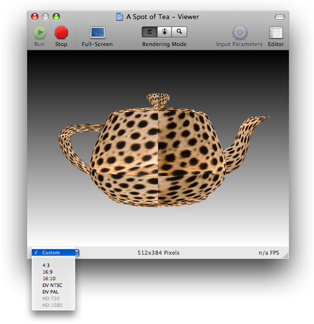Open the Editor grid icon
314x324 pixels.
[276, 32]
